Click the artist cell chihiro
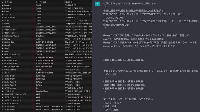The width and height of the screenshot is (200, 112). point(39,39)
